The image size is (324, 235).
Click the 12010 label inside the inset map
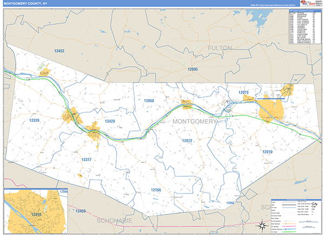36,215
